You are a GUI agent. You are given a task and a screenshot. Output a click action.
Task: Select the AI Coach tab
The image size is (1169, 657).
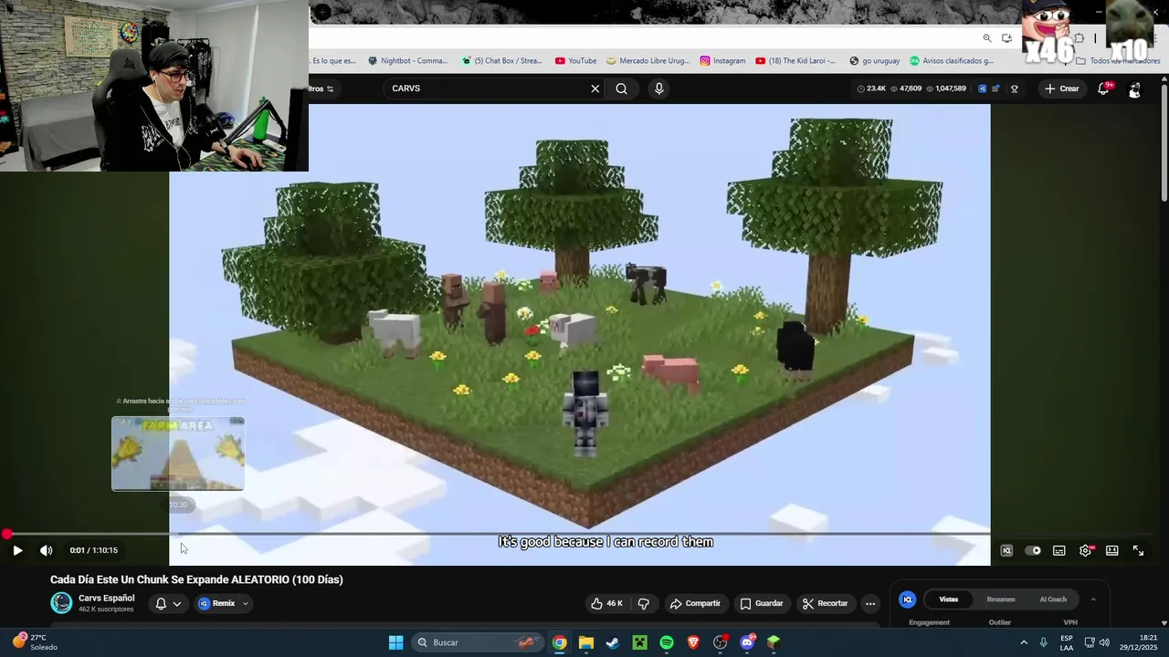(1053, 600)
